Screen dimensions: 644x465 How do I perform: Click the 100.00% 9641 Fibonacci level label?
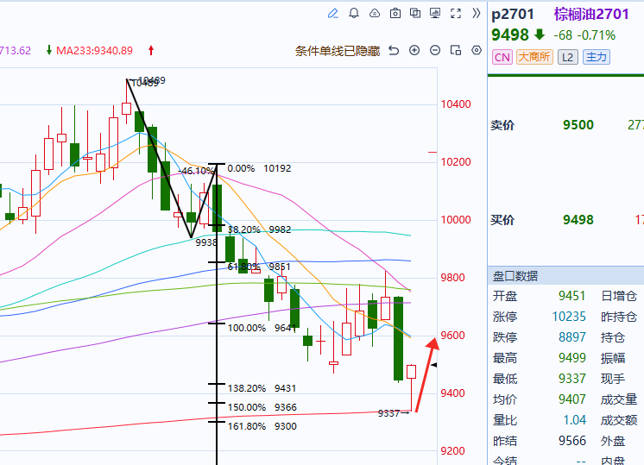[262, 328]
